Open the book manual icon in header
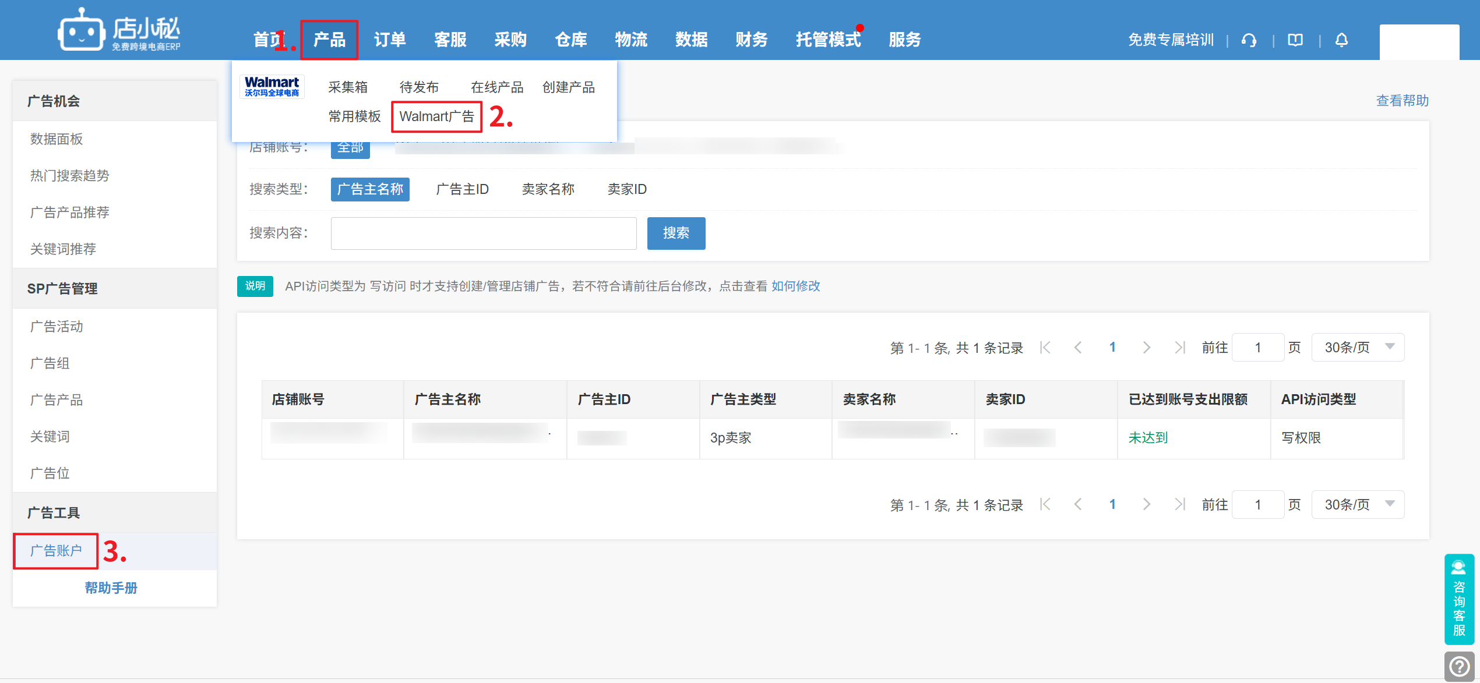 [x=1295, y=40]
